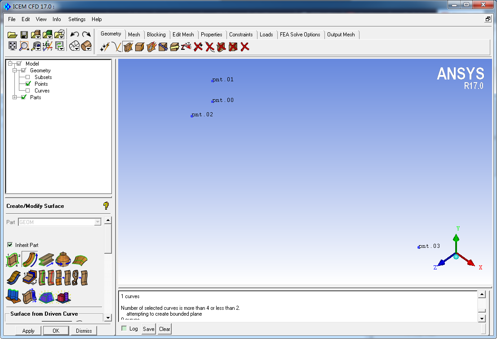Viewport: 497px width, 339px height.
Task: Switch to the Edit Mesh tab
Action: [183, 35]
